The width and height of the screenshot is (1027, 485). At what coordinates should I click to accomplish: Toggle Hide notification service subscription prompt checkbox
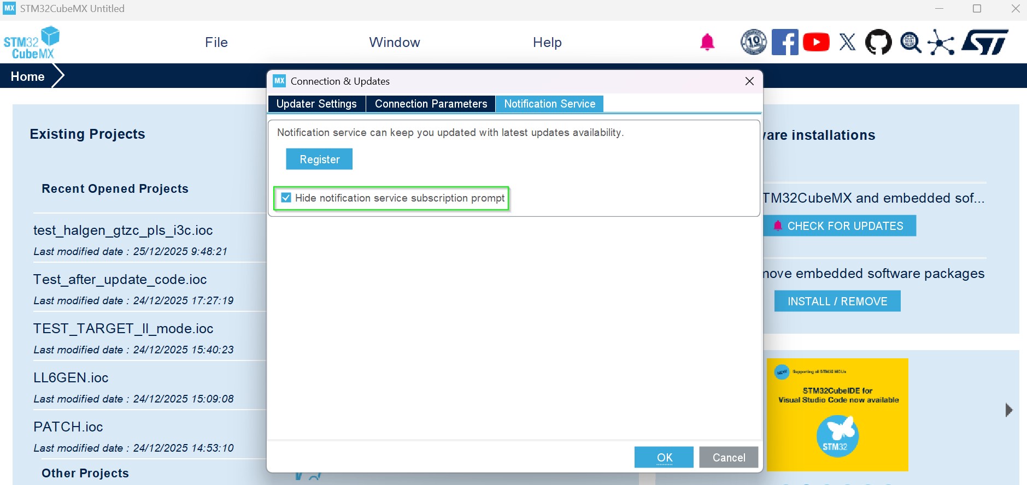pos(286,198)
